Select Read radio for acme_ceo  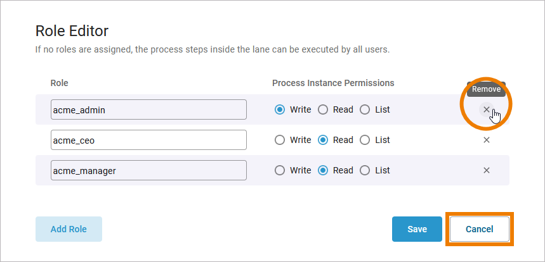coord(323,140)
